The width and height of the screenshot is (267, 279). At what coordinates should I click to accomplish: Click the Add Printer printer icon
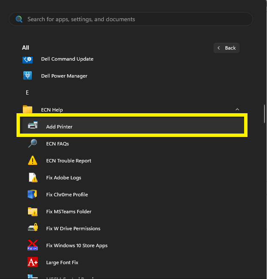click(33, 125)
